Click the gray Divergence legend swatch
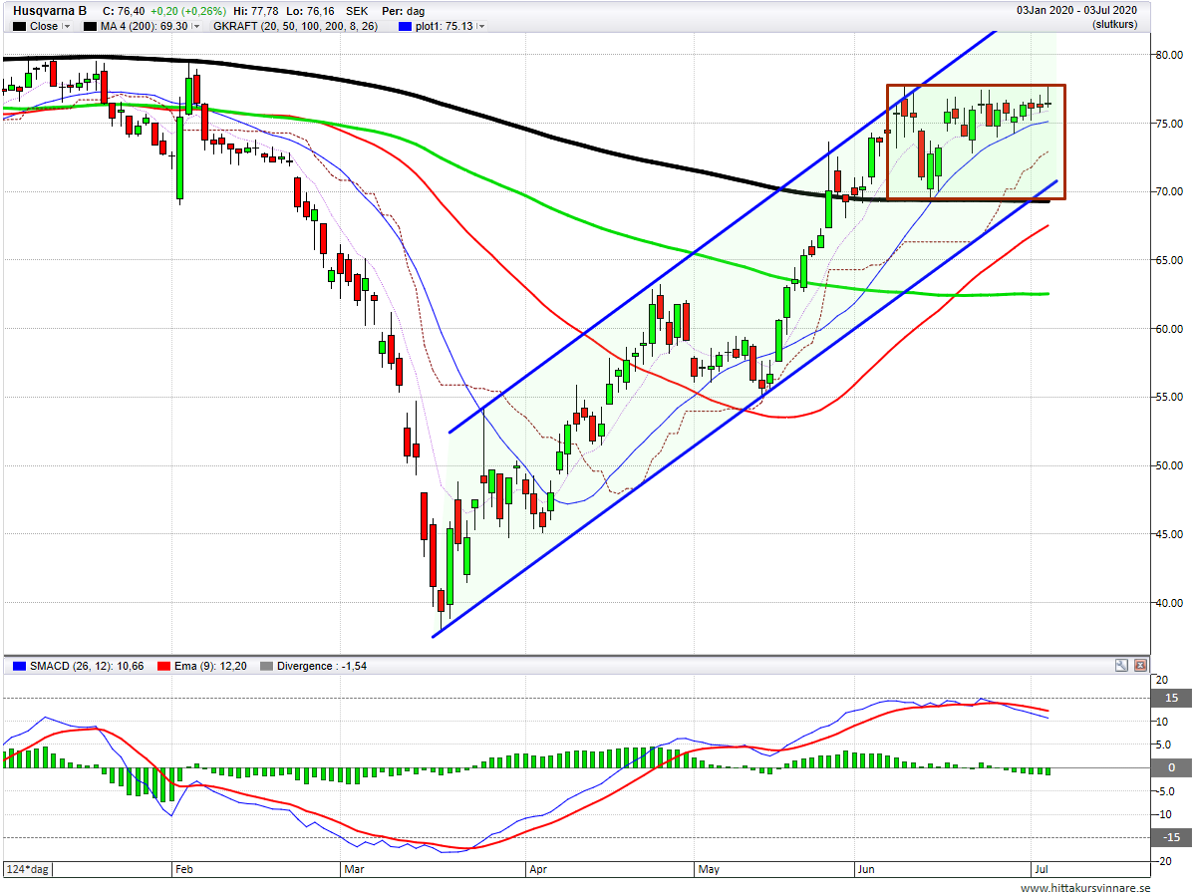Viewport: 1195px width, 893px height. point(266,666)
